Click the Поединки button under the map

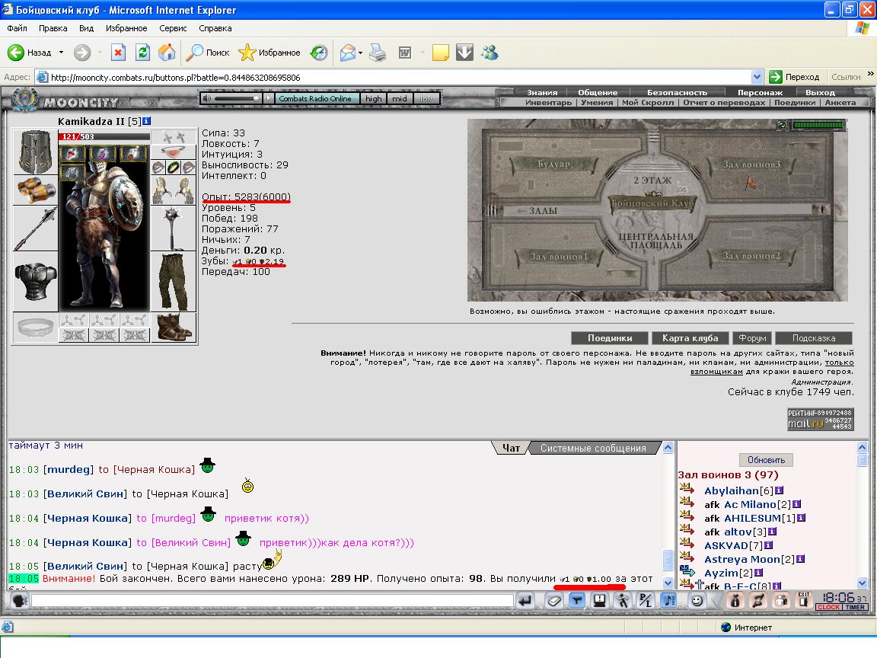click(x=610, y=338)
